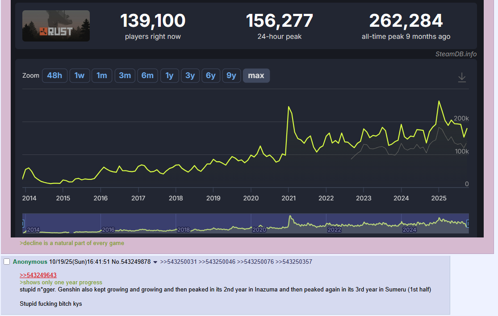Open reply backlink >>543250046
This screenshot has height=316, width=498.
coord(217,262)
